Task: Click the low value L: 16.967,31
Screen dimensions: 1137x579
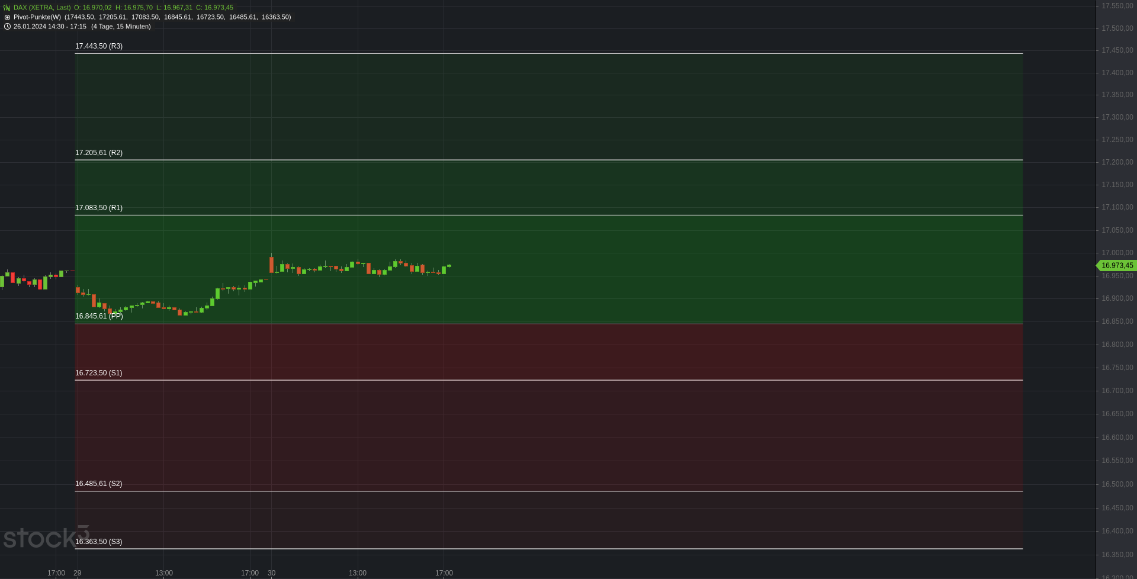Action: (x=174, y=8)
